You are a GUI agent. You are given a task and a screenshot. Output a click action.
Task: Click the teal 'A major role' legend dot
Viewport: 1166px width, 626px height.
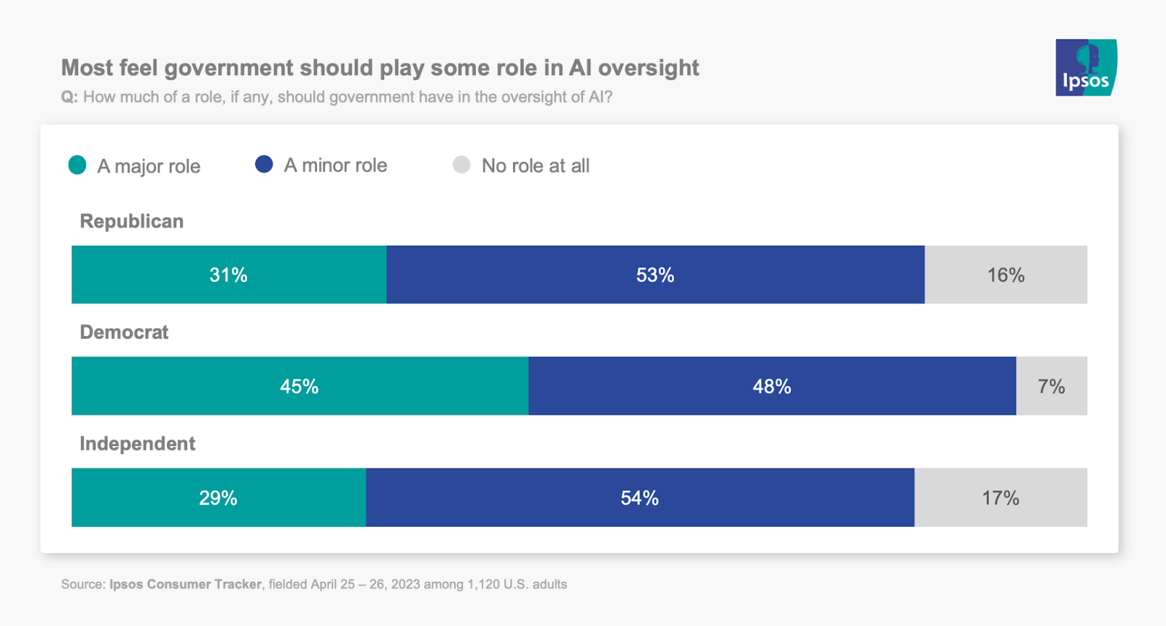(77, 165)
